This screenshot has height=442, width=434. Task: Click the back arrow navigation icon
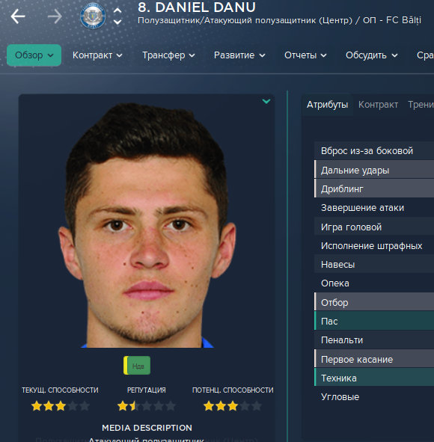(18, 16)
